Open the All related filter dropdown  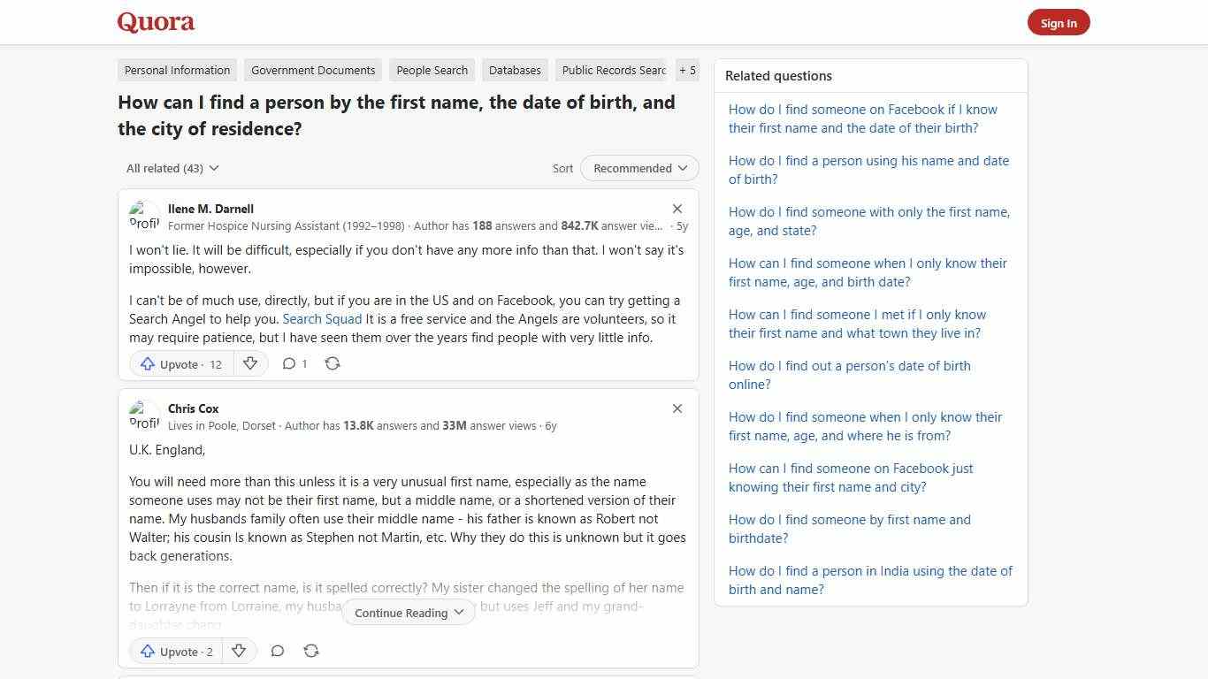(172, 168)
